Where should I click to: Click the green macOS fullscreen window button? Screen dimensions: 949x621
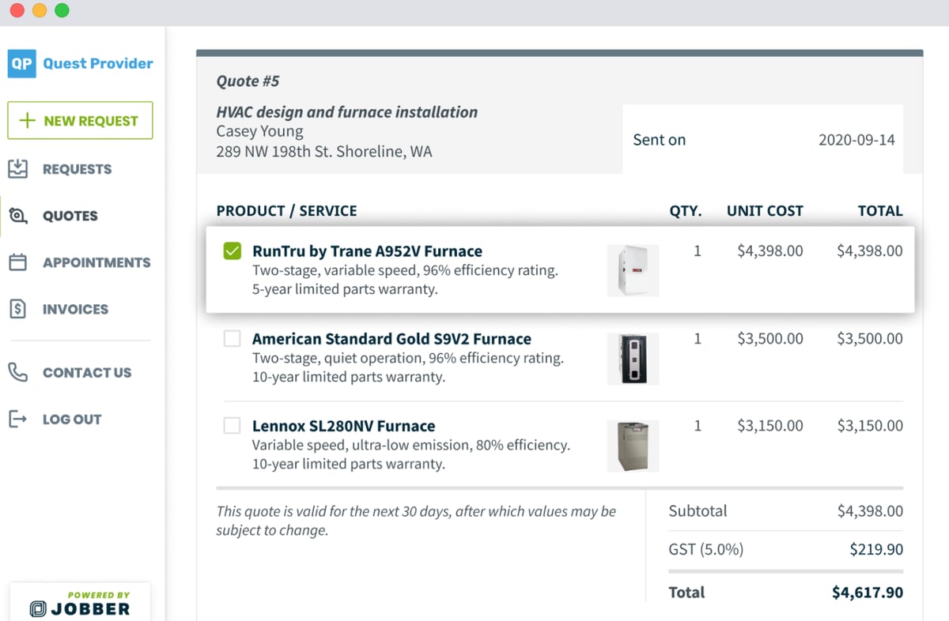click(62, 11)
